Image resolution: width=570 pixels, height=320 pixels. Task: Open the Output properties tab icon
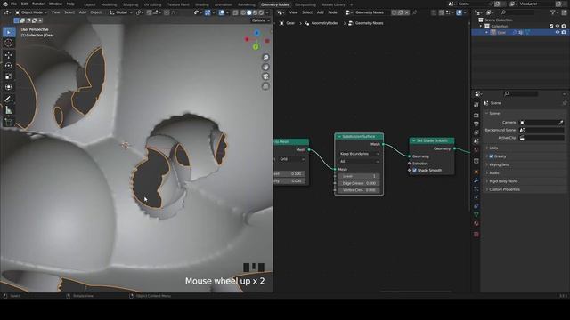click(x=476, y=124)
